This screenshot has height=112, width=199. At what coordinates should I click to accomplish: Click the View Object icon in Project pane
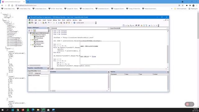click(x=32, y=30)
